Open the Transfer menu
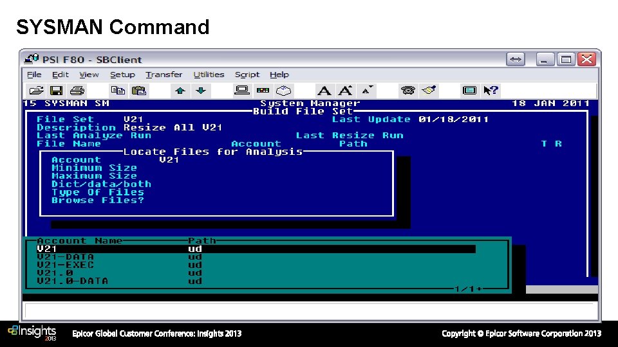This screenshot has width=618, height=347. [x=164, y=75]
